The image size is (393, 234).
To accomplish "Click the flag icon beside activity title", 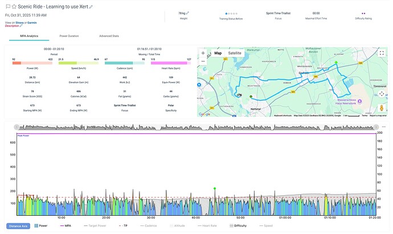I will click(x=7, y=6).
